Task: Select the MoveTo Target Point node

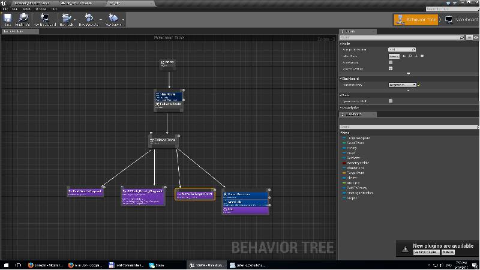Action: pyautogui.click(x=195, y=194)
